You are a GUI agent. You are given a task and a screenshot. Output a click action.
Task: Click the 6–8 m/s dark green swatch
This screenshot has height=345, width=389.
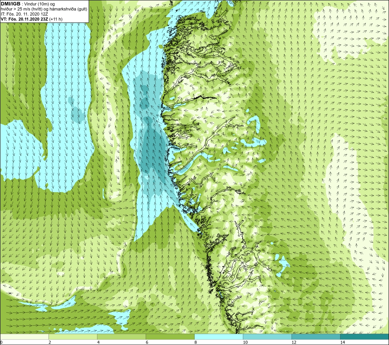tap(170, 336)
